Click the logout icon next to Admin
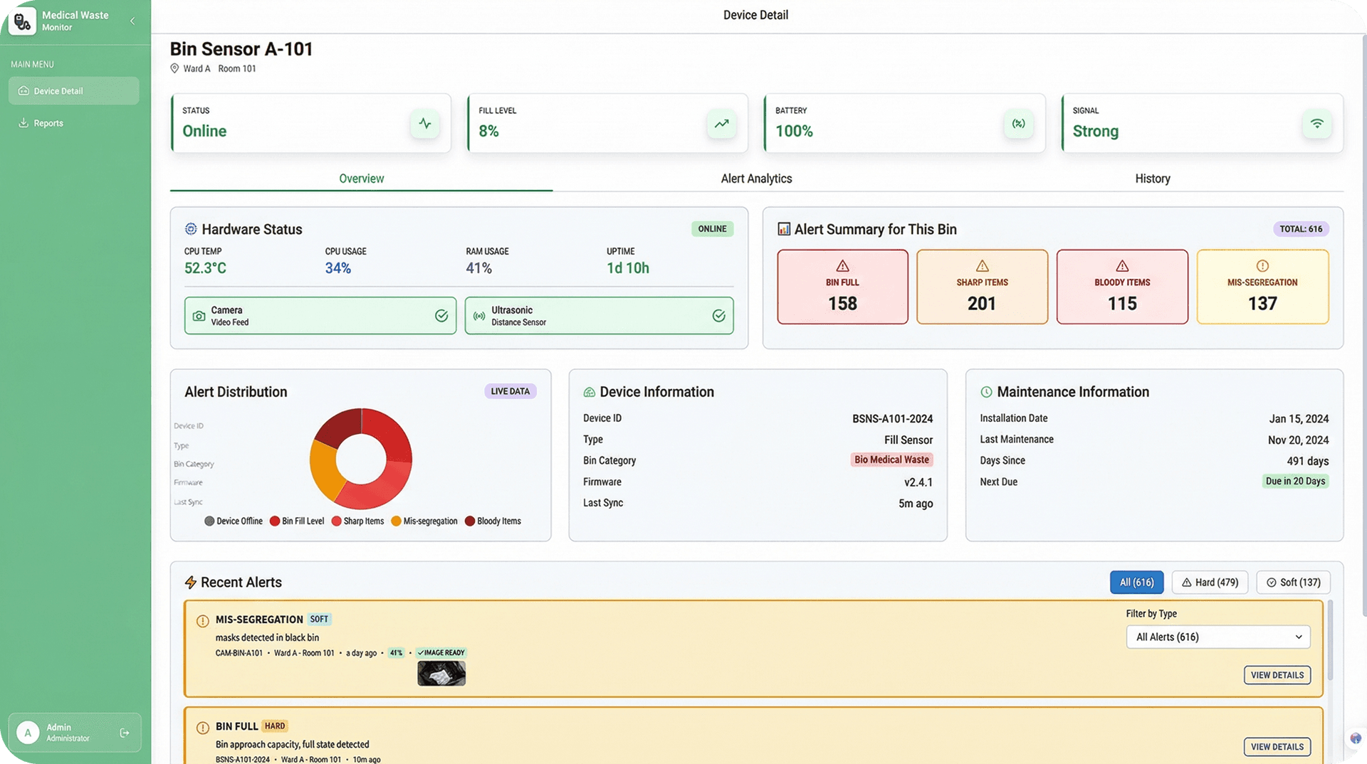The width and height of the screenshot is (1367, 764). coord(125,733)
